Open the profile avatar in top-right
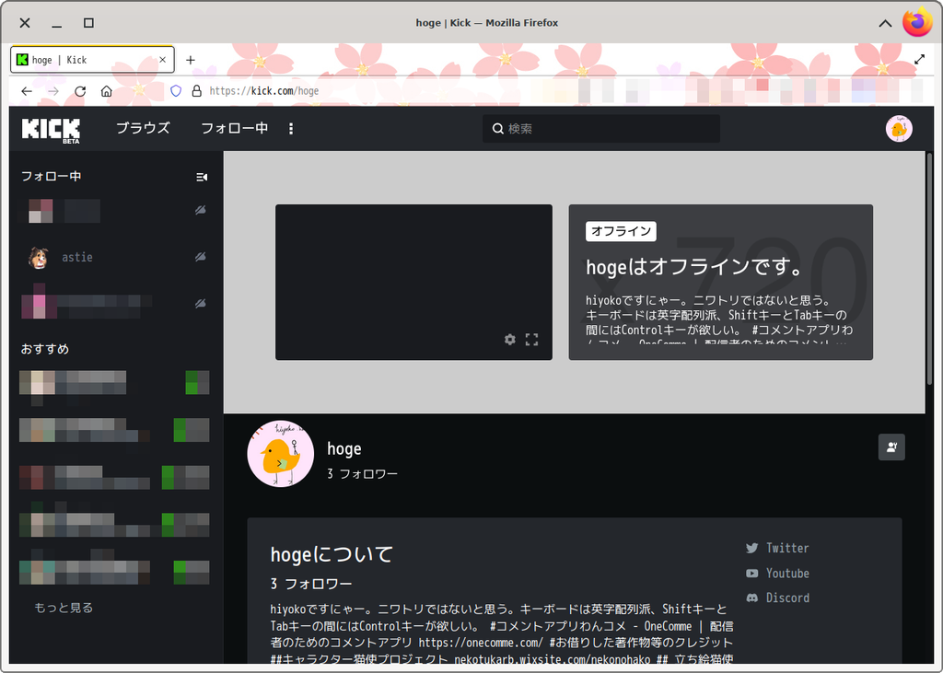This screenshot has width=943, height=673. pyautogui.click(x=899, y=129)
